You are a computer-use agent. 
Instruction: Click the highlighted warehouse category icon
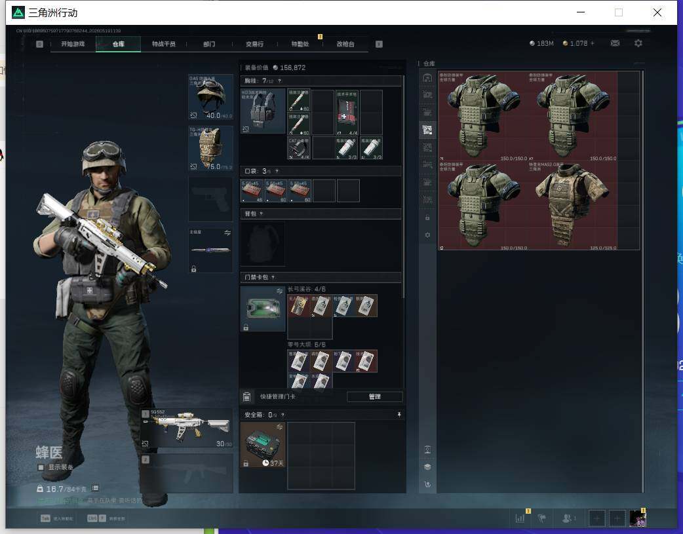pyautogui.click(x=427, y=129)
